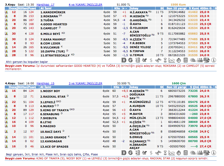Viewport: 224px width, 166px height.
Task: Open the binoculars icon under race 3
Action: click(158, 60)
